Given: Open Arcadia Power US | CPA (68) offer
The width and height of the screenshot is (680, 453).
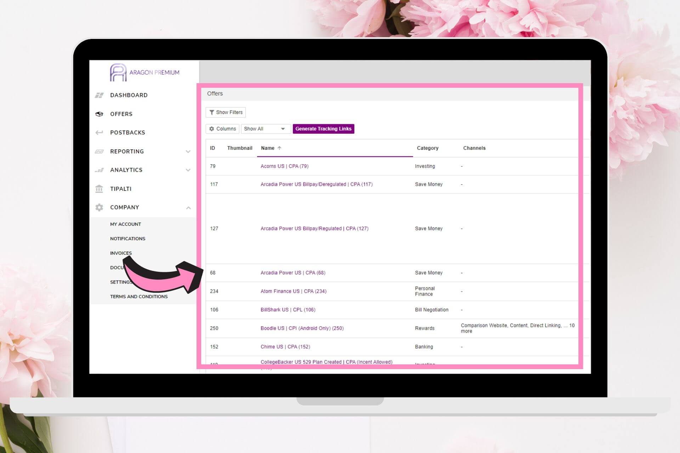Looking at the screenshot, I should click(x=293, y=273).
